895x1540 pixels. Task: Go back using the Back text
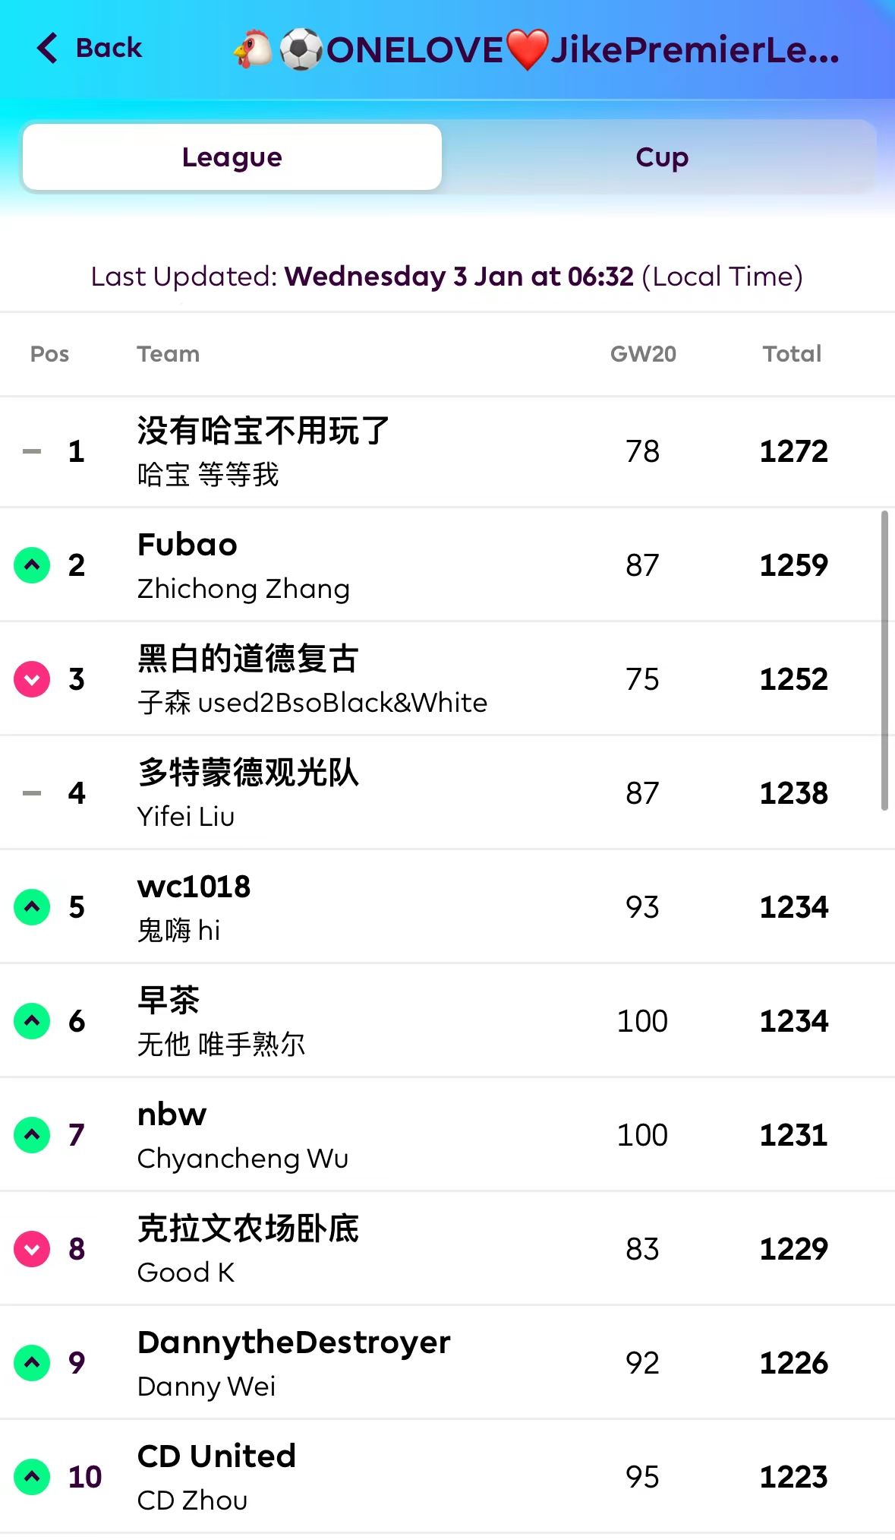(109, 48)
